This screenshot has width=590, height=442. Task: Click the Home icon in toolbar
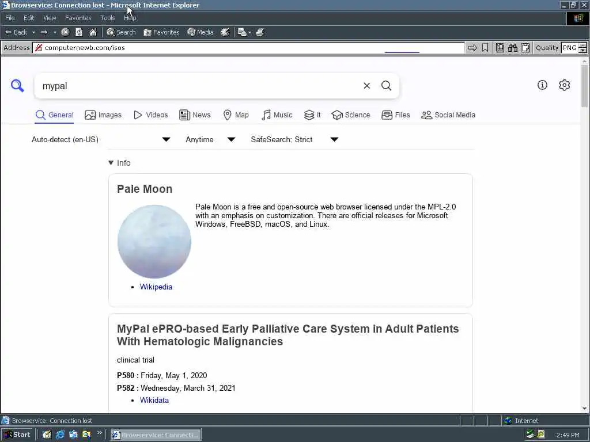[93, 32]
